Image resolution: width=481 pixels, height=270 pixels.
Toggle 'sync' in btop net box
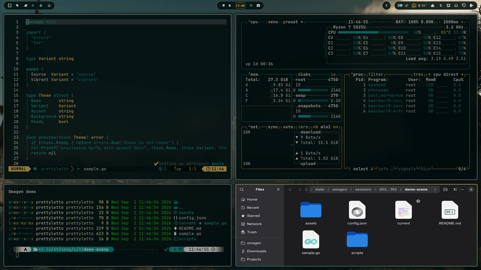(x=273, y=127)
